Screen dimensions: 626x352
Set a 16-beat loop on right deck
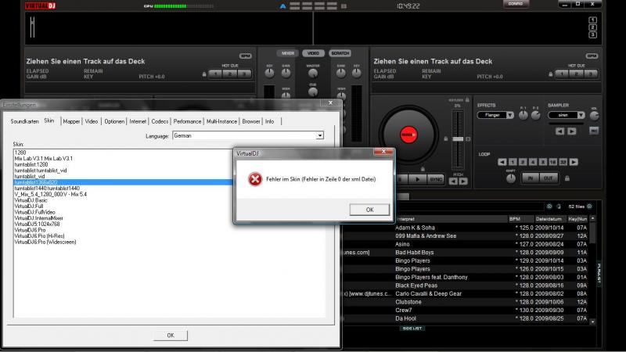pos(553,162)
